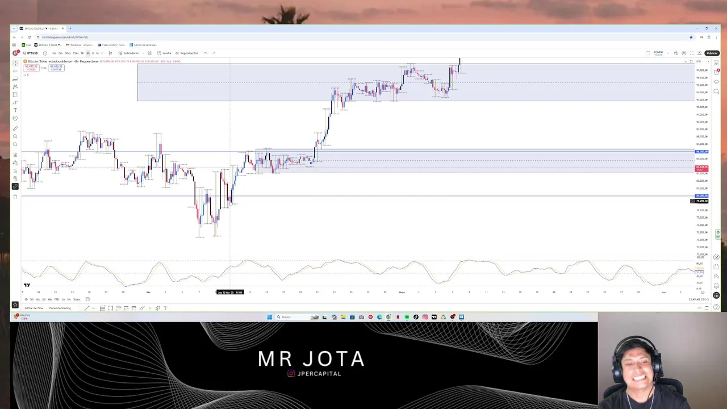Open the BTCUSD symbol search
The image size is (727, 409).
pos(31,53)
